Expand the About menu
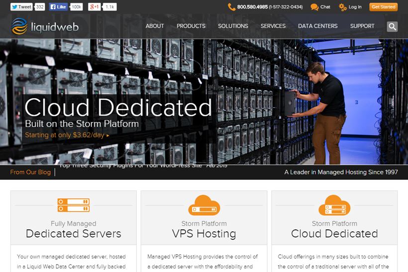The height and width of the screenshot is (272, 408). click(x=155, y=26)
